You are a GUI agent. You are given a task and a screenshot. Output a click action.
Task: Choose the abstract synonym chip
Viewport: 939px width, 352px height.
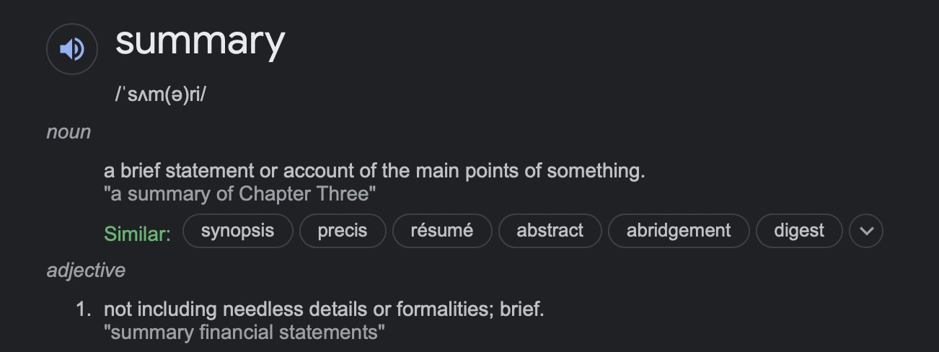(x=550, y=231)
